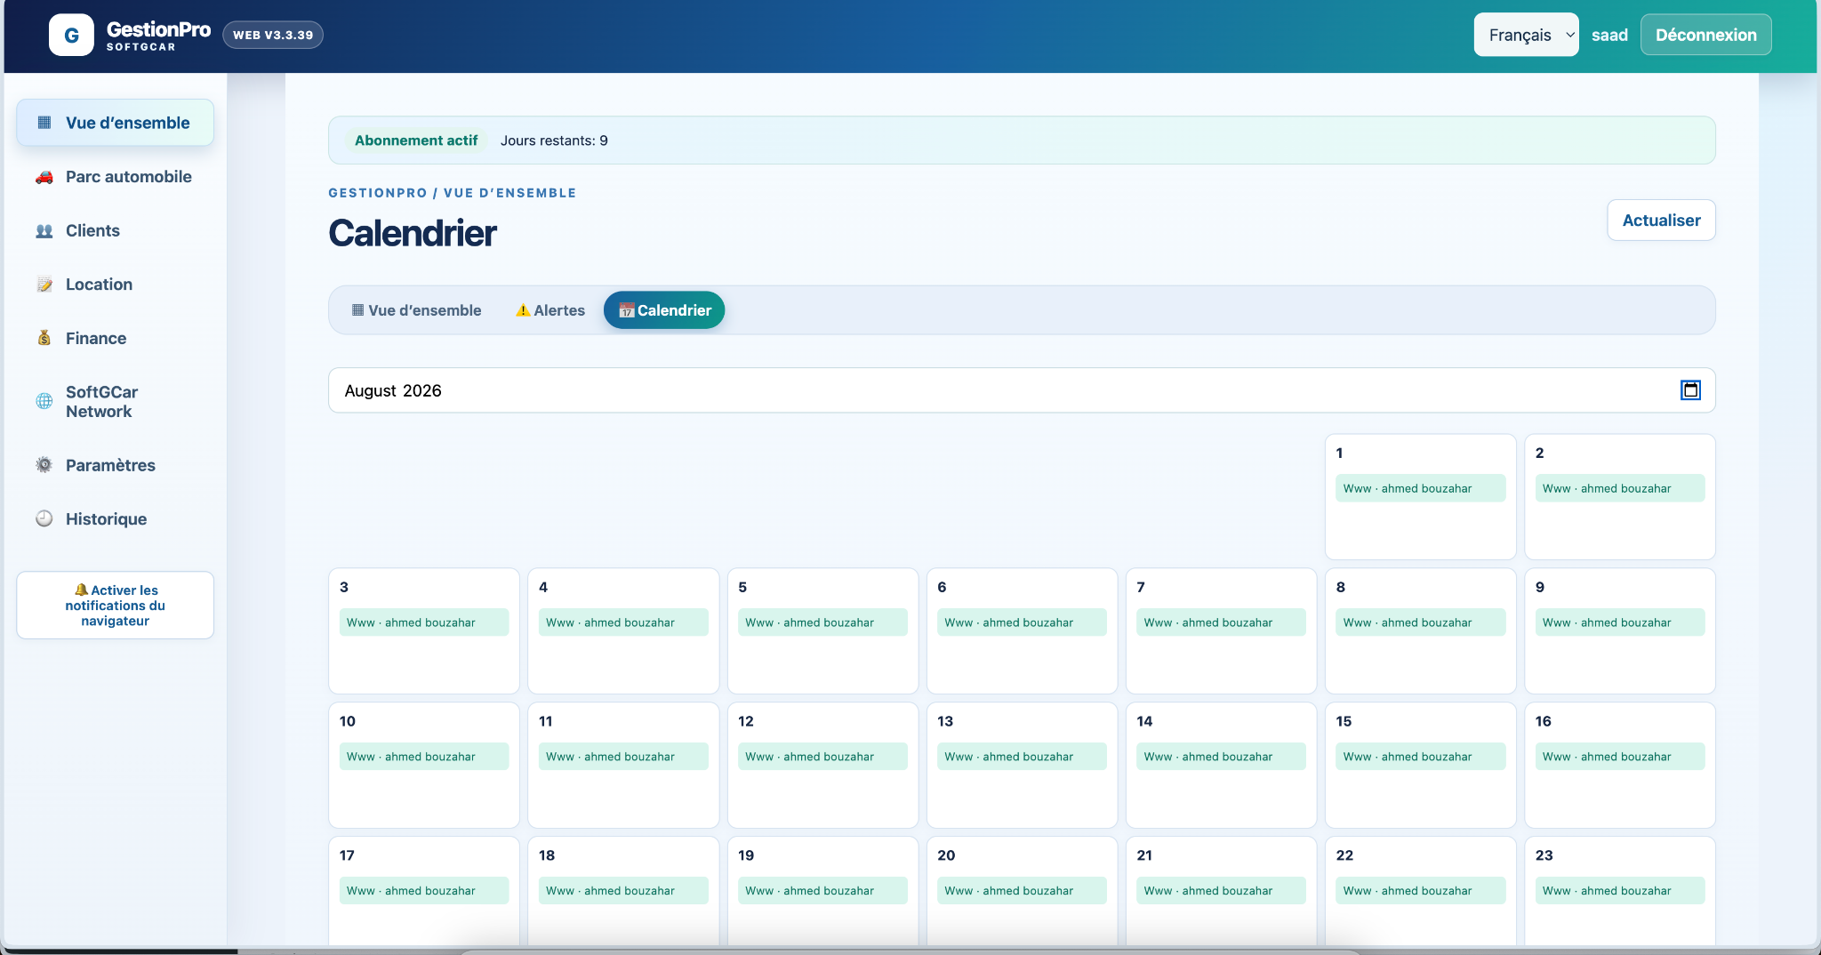Click the Vue d'ensemble sidebar grid icon
Image resolution: width=1821 pixels, height=955 pixels.
(44, 123)
